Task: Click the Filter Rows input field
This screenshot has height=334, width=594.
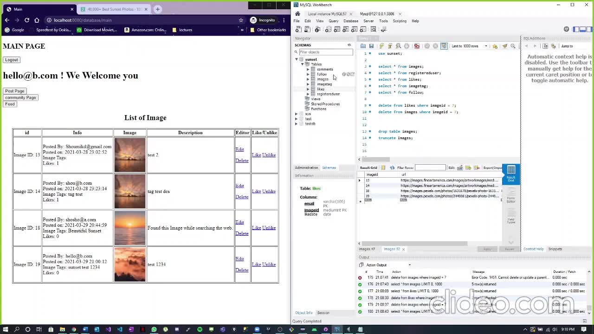Action: 430,167
